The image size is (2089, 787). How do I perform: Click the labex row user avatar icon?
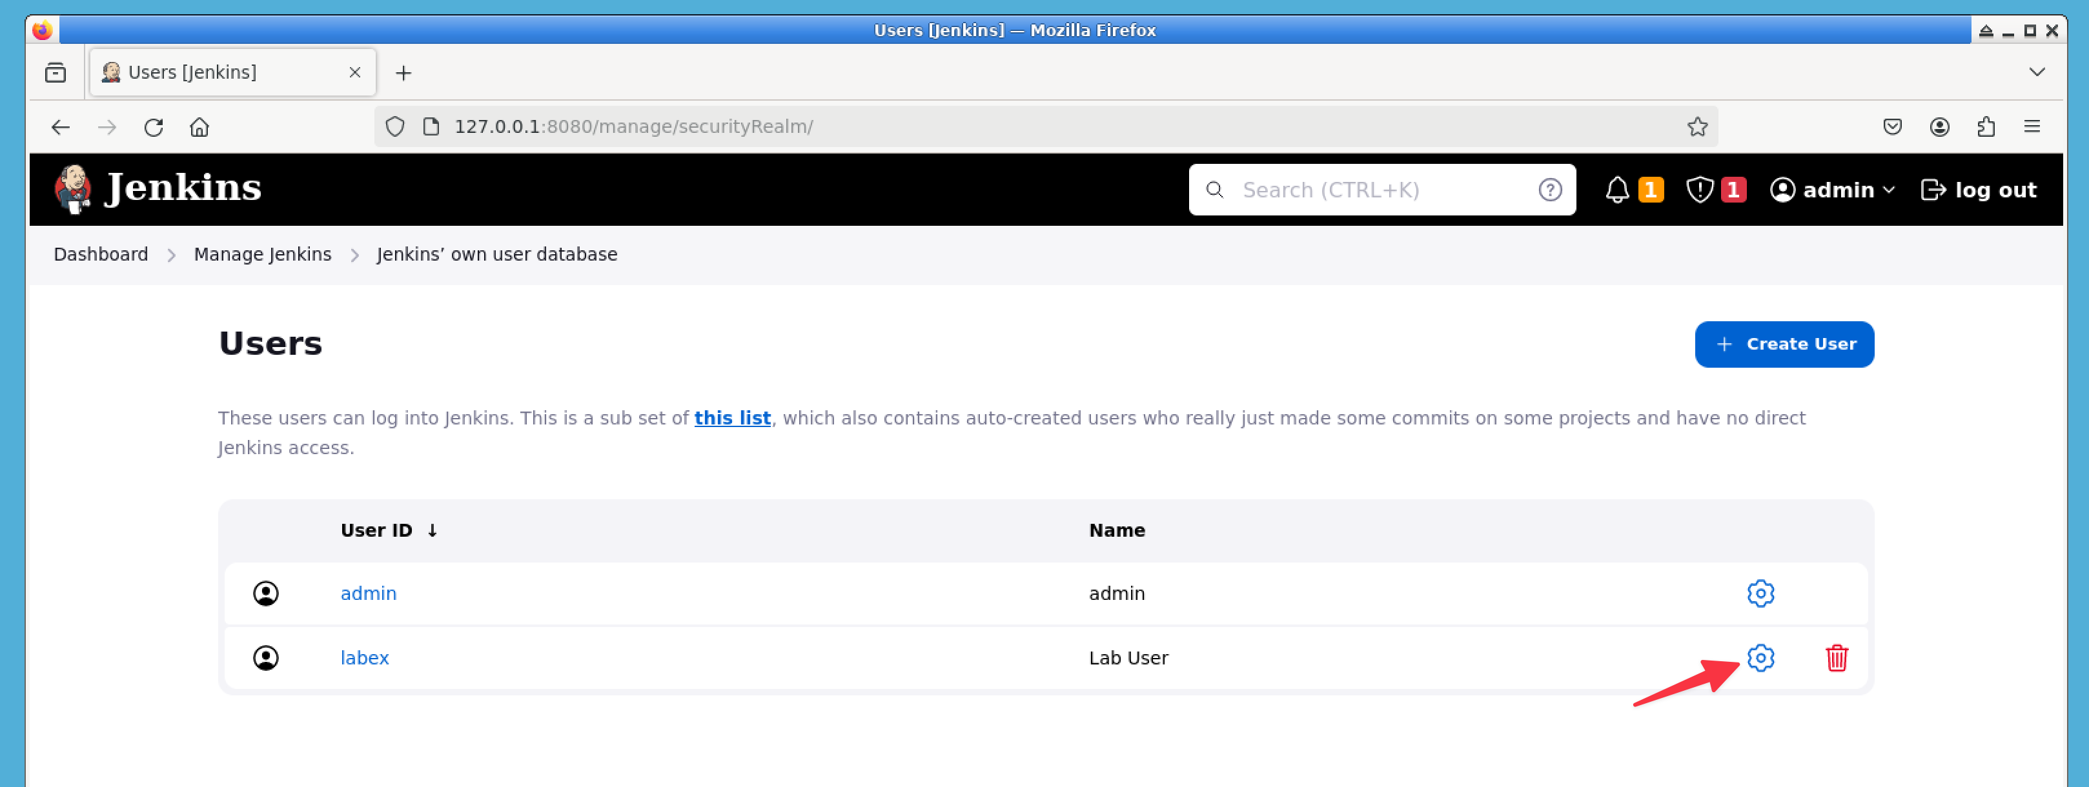265,657
